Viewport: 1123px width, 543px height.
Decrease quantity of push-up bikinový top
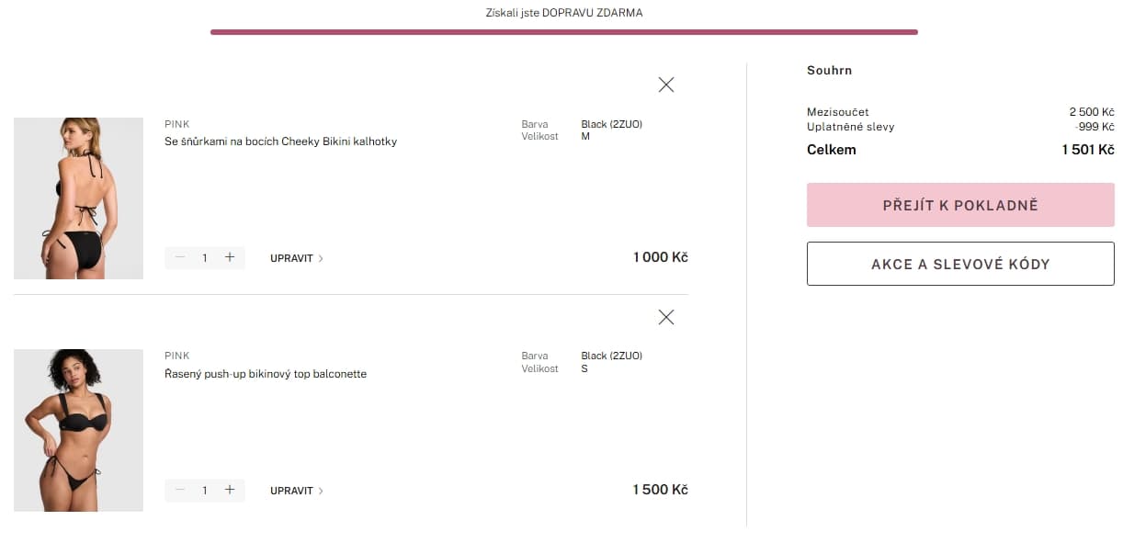point(179,490)
